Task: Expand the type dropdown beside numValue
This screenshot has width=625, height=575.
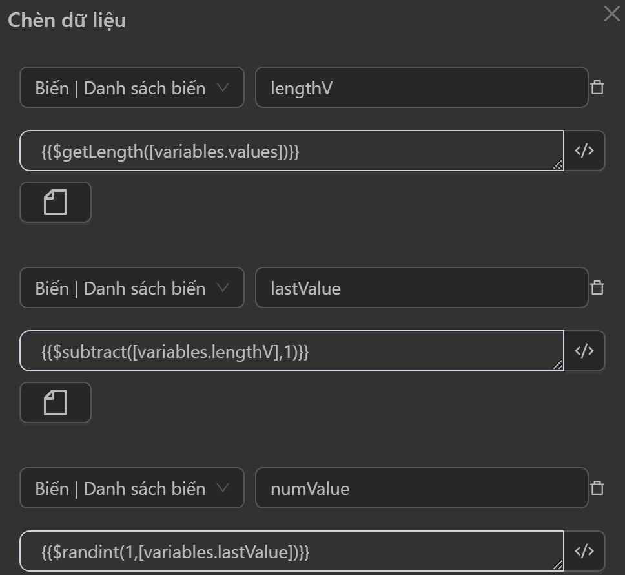Action: tap(132, 488)
